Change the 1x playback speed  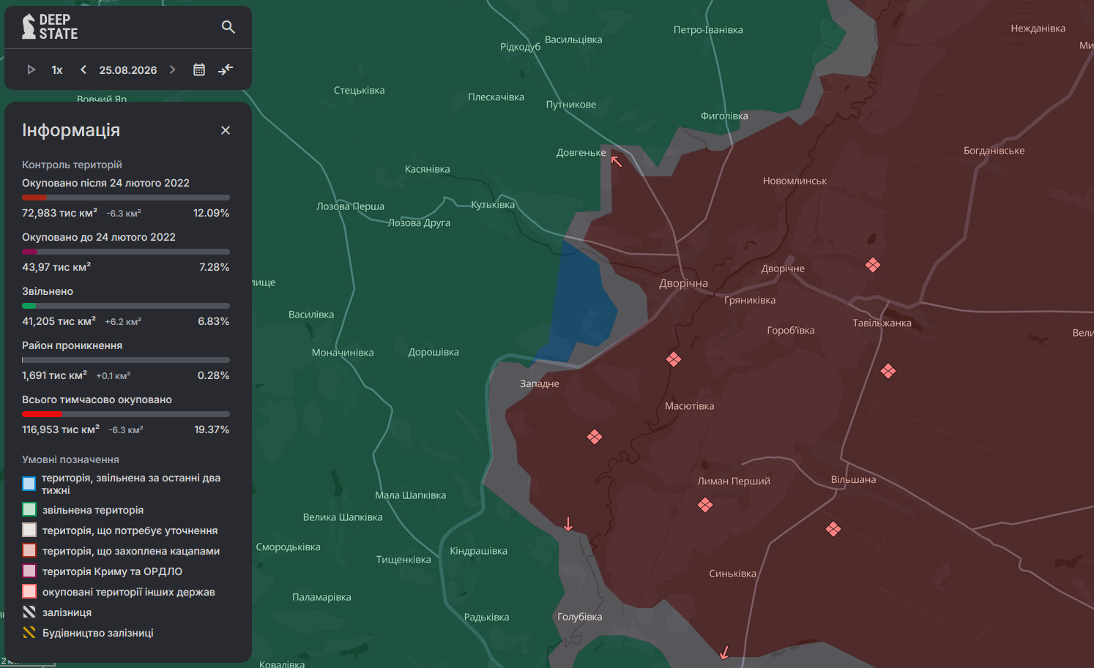57,70
